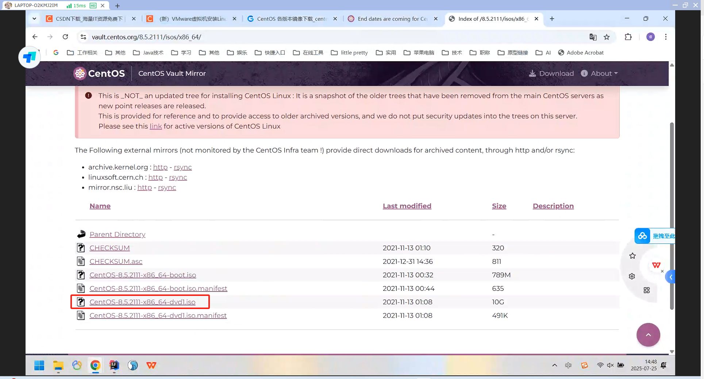This screenshot has width=704, height=379.
Task: Click the page vertical scrollbar thumb
Action: coord(672,216)
